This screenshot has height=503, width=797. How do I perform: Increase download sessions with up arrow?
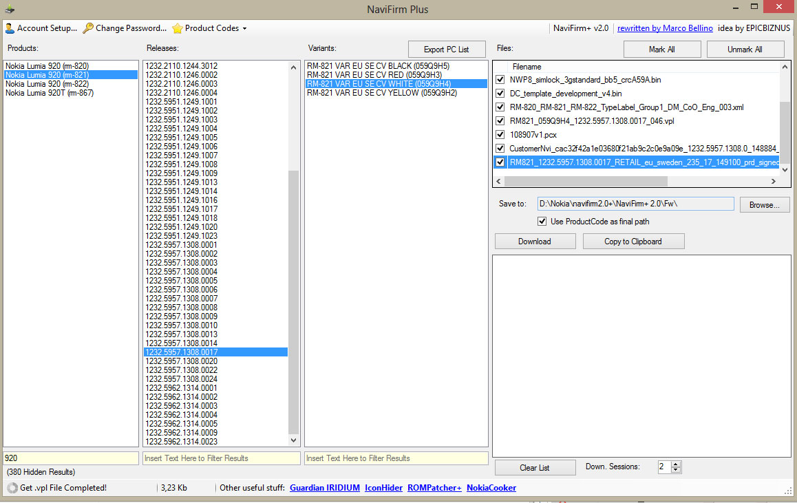(x=675, y=464)
